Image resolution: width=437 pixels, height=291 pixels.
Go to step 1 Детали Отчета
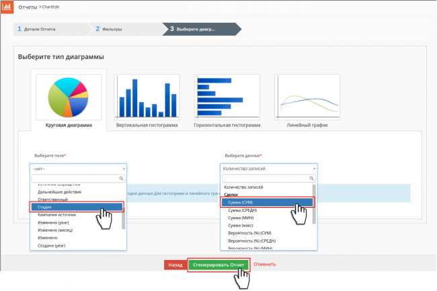[x=50, y=29]
